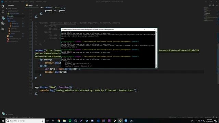Image resolution: width=219 pixels, height=123 pixels.
Task: Open the editor More Actions ellipsis
Action: (217, 5)
